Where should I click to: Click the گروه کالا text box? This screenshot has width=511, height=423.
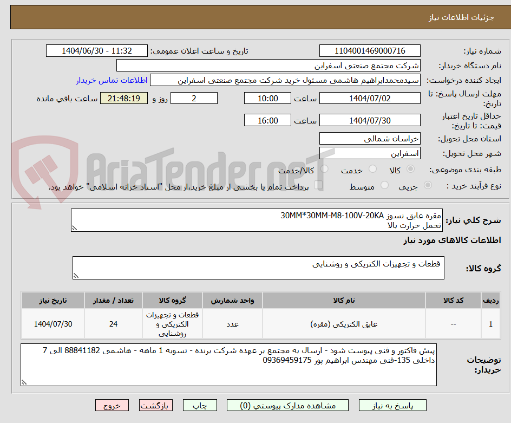(257, 265)
